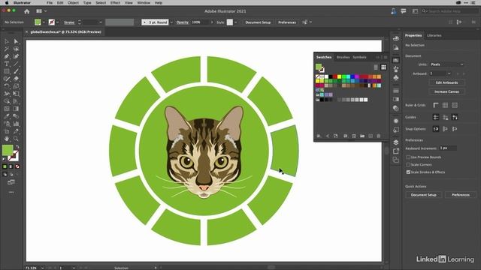Activate the Hand tool

tap(7, 139)
